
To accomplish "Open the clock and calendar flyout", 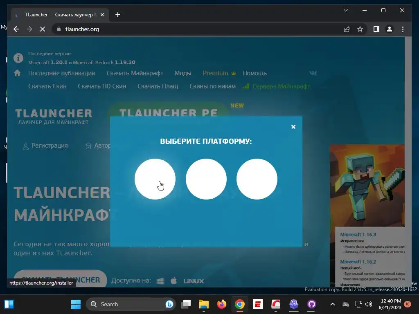I will click(390, 304).
